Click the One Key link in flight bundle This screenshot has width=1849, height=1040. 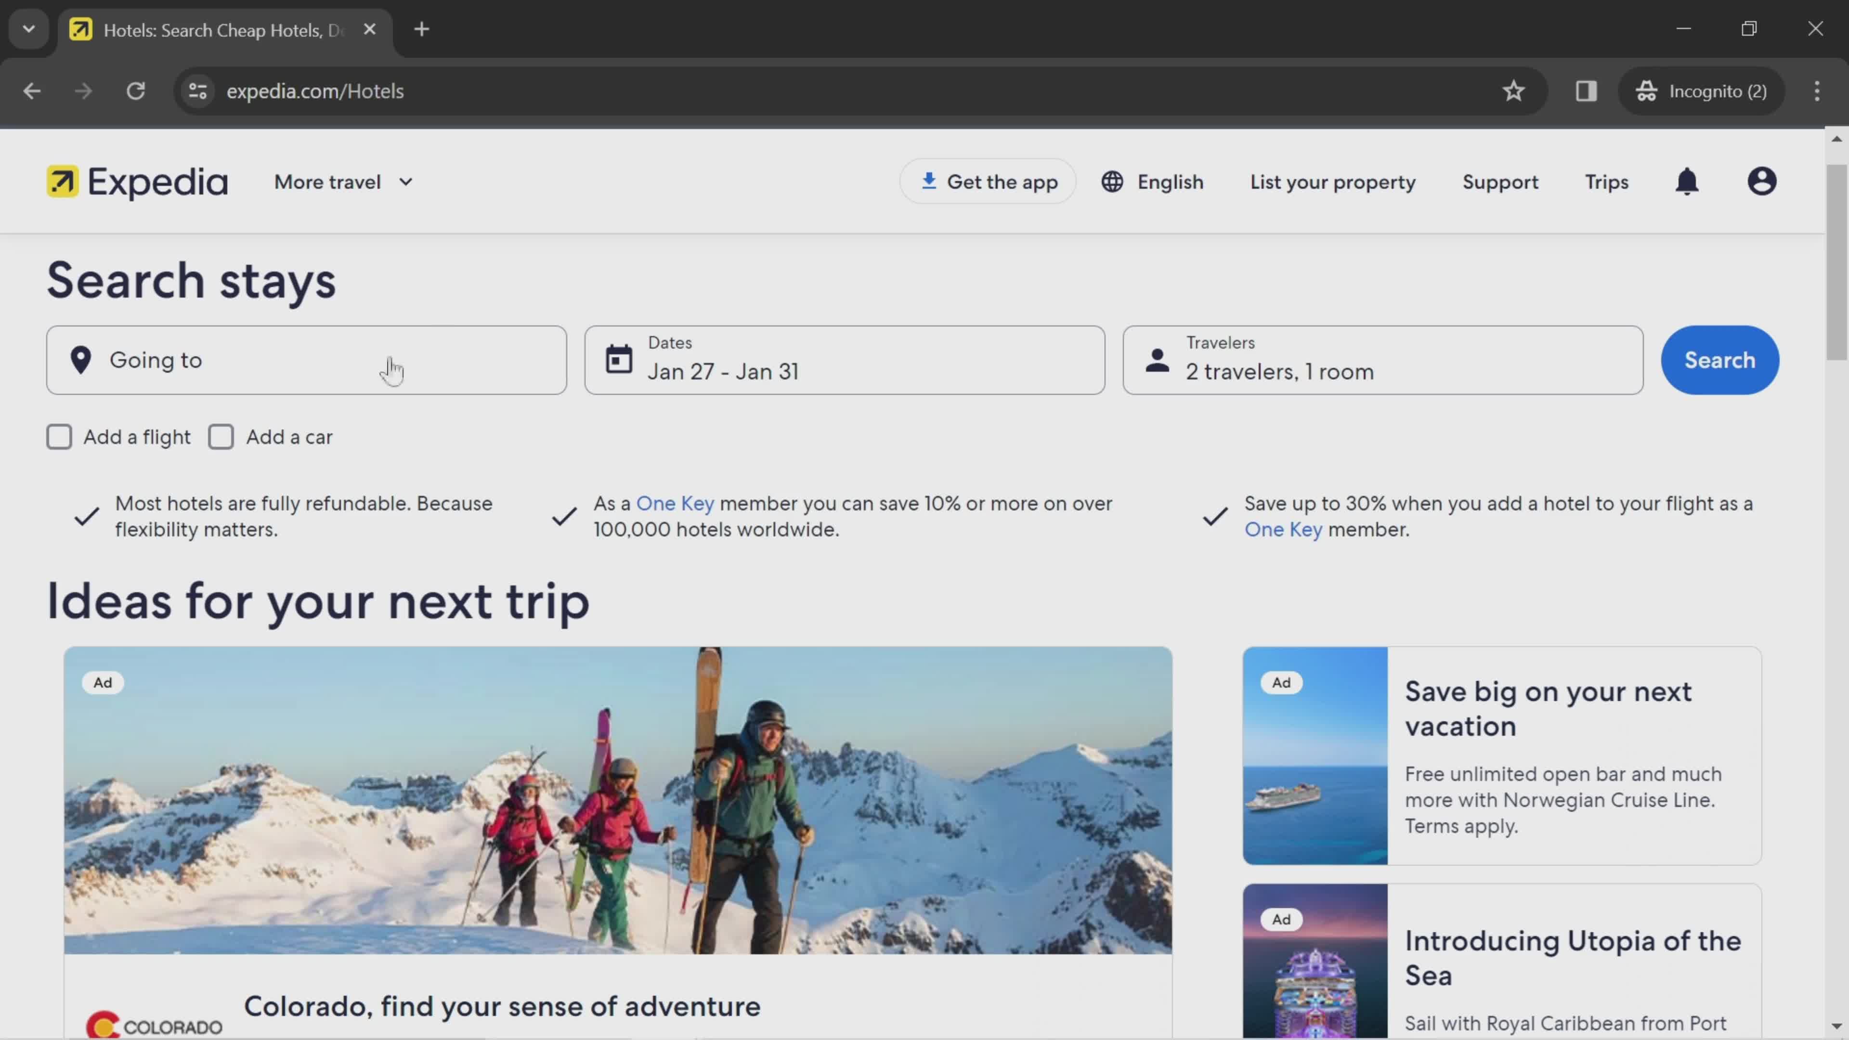pos(1283,530)
